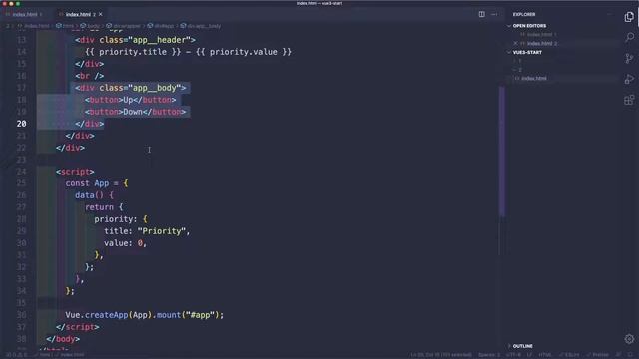The height and width of the screenshot is (359, 639).
Task: Click the '<button>Up</button>' line
Action: click(131, 100)
